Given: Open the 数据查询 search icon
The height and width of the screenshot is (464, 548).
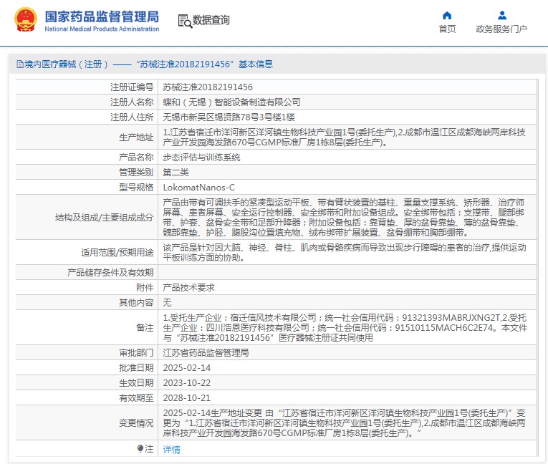Looking at the screenshot, I should (185, 21).
